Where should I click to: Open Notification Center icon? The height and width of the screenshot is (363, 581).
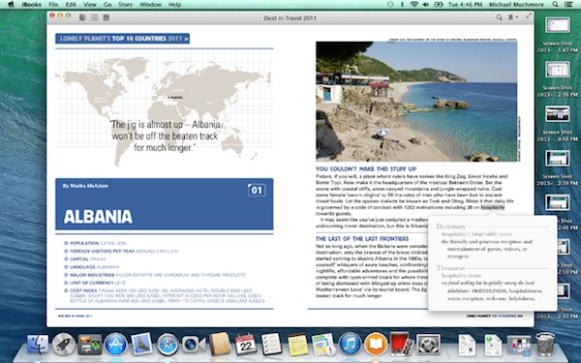pos(568,5)
